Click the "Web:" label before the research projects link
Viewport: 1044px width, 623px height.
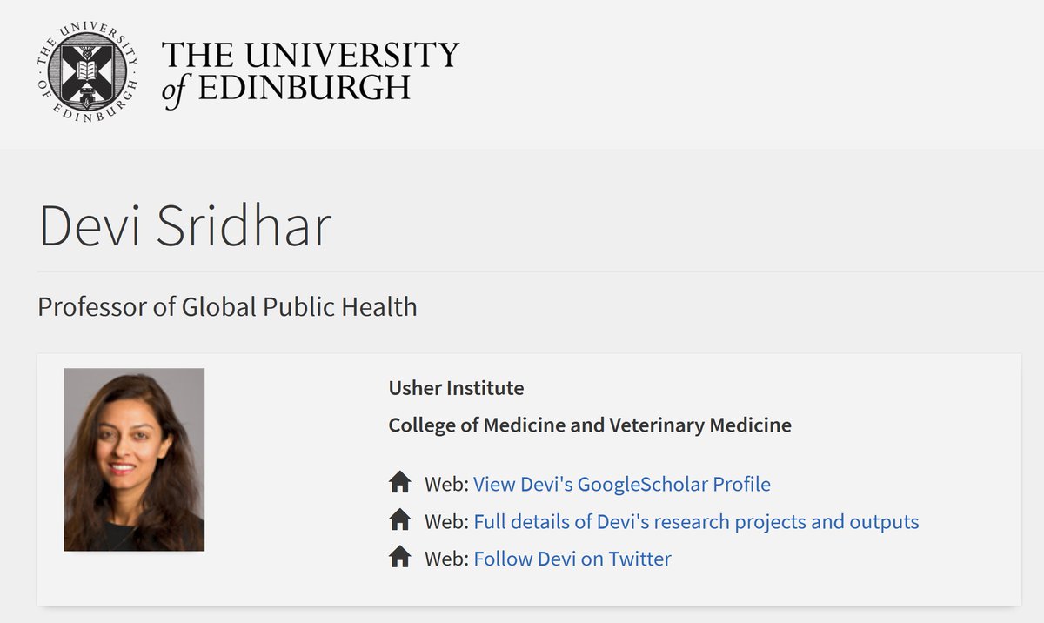(x=446, y=522)
